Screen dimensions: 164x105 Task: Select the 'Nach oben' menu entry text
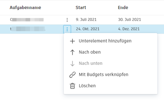coord(89,52)
